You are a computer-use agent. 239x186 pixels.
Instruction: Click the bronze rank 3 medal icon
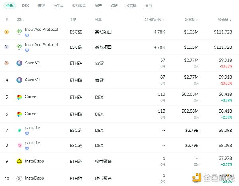[x=6, y=63]
